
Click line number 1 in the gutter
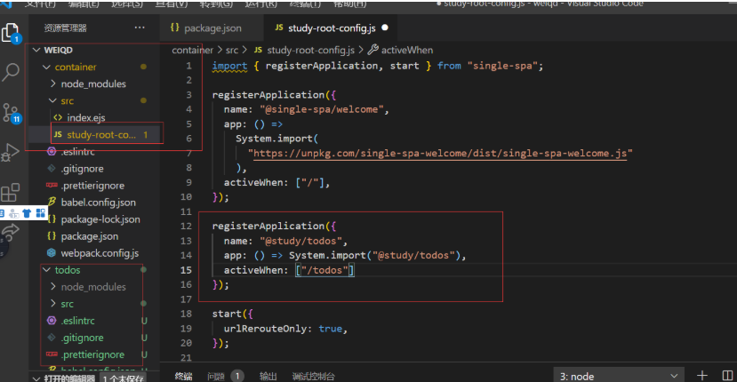pos(189,66)
